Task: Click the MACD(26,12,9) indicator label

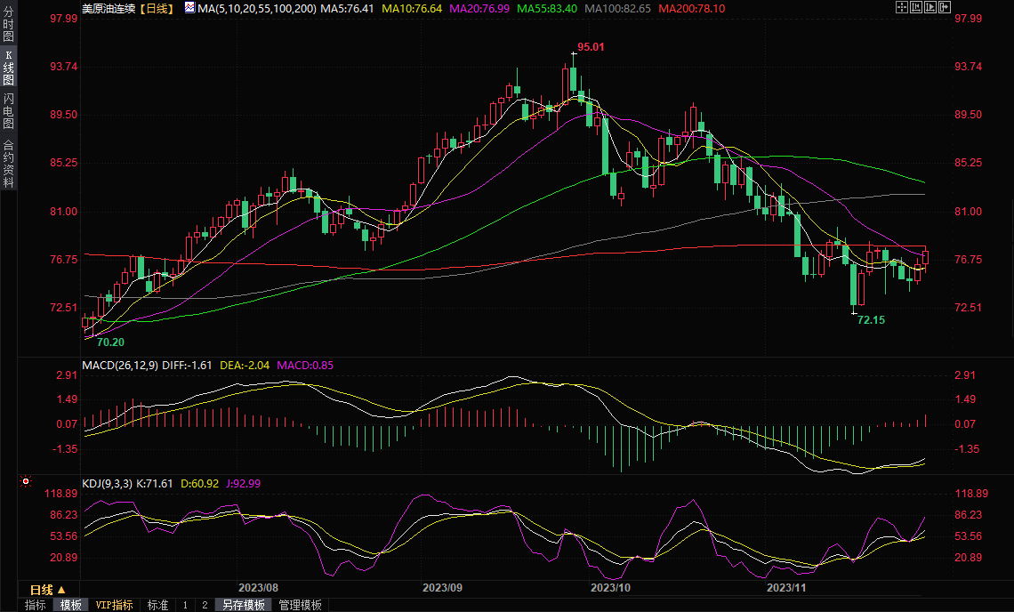Action: [120, 365]
